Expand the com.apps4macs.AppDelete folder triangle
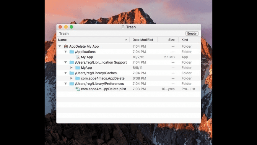This screenshot has width=257, height=145. tap(71, 78)
